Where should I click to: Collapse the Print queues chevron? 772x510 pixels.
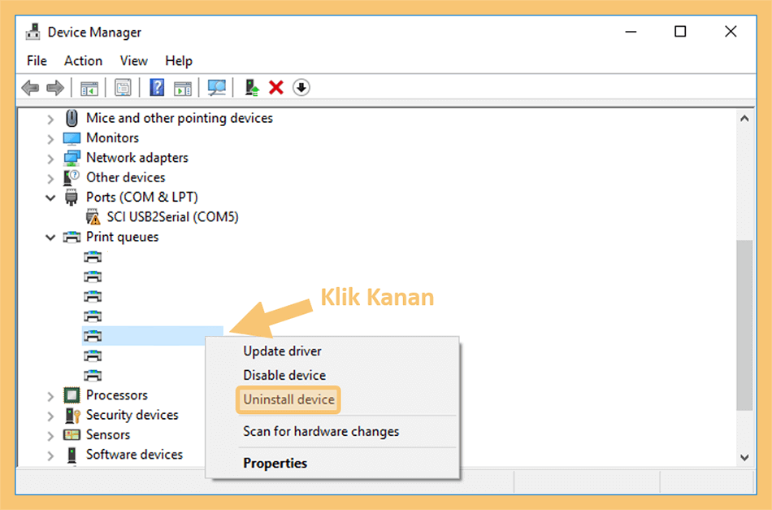coord(50,238)
